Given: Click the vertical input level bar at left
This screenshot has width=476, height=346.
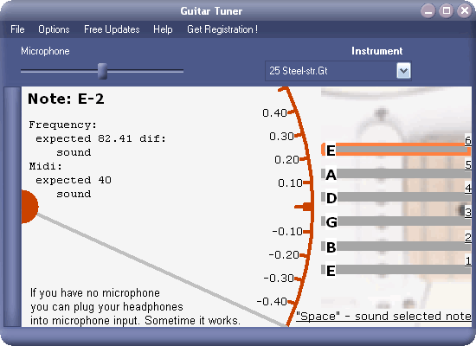Looking at the screenshot, I should click(x=12, y=207).
